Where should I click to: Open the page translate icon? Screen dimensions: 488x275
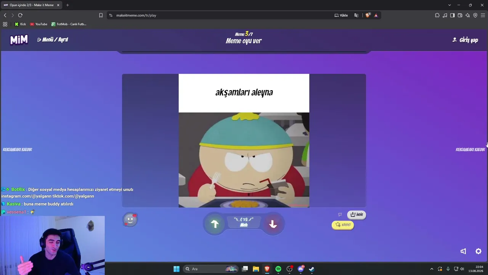(356, 15)
